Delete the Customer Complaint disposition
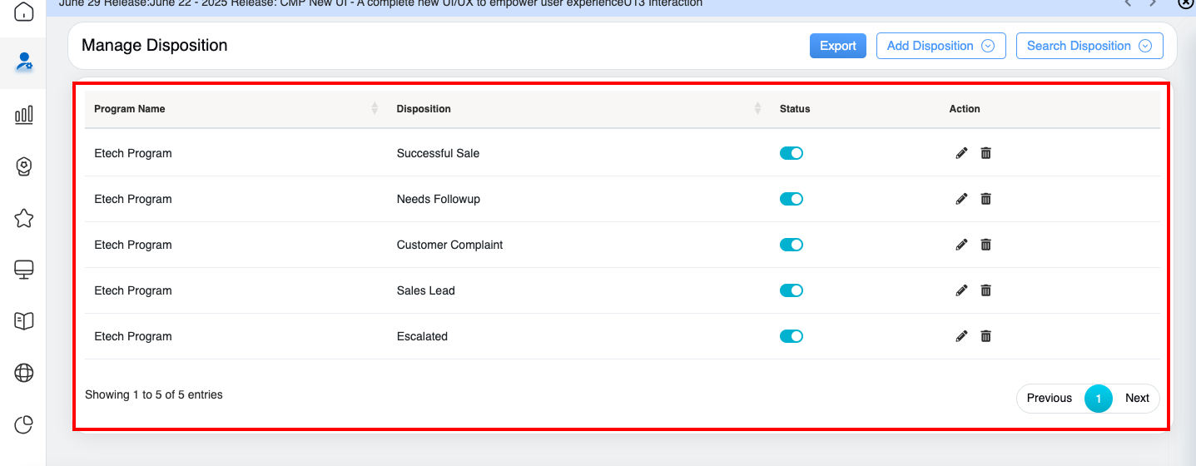 [985, 245]
